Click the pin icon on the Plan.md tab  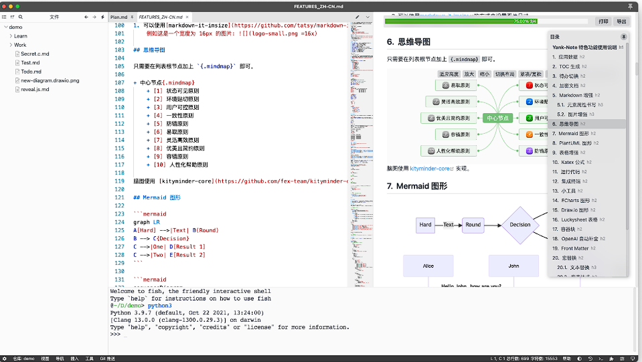[132, 17]
